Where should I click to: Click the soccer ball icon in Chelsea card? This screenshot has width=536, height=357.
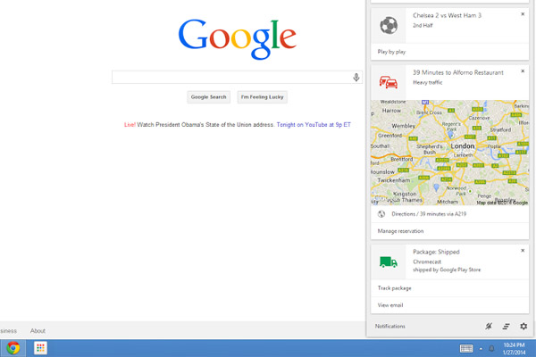[389, 26]
